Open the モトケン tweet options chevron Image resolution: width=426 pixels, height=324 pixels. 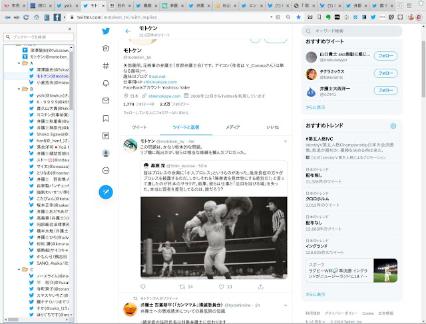tap(286, 141)
